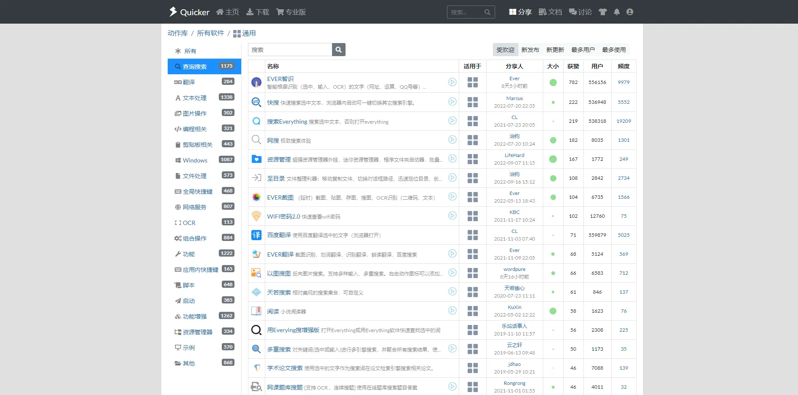Image resolution: width=798 pixels, height=395 pixels.
Task: Open the 主页 menu in header
Action: 227,12
